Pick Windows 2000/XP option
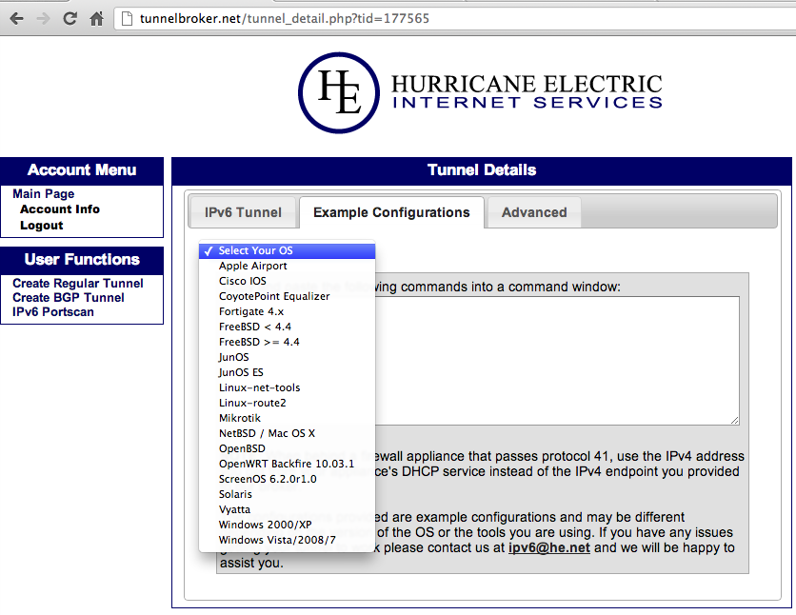This screenshot has width=796, height=615. point(287,525)
